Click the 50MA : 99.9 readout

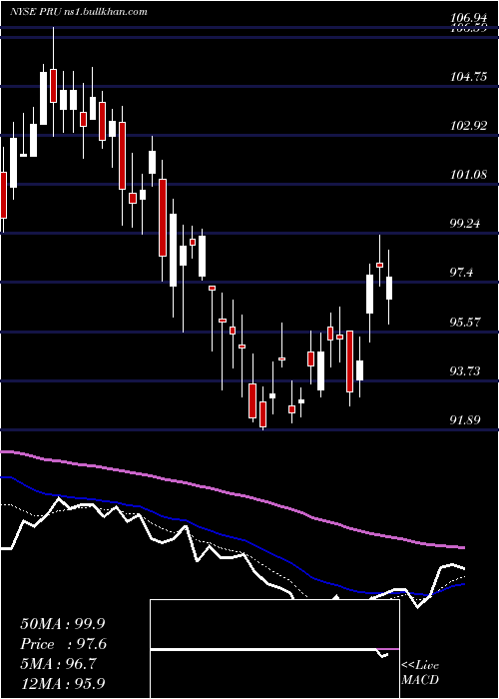[x=63, y=623]
